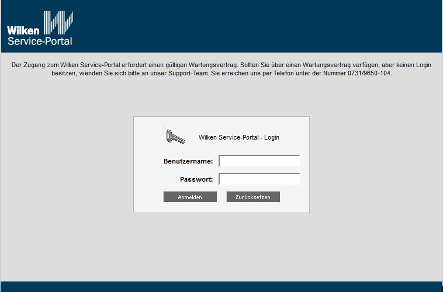443x292 pixels.
Task: Focus the Benutzername input field
Action: point(259,161)
